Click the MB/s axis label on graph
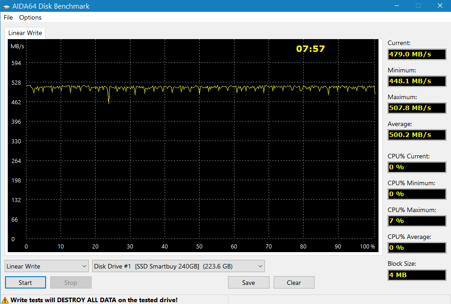This screenshot has width=451, height=304. (x=17, y=46)
